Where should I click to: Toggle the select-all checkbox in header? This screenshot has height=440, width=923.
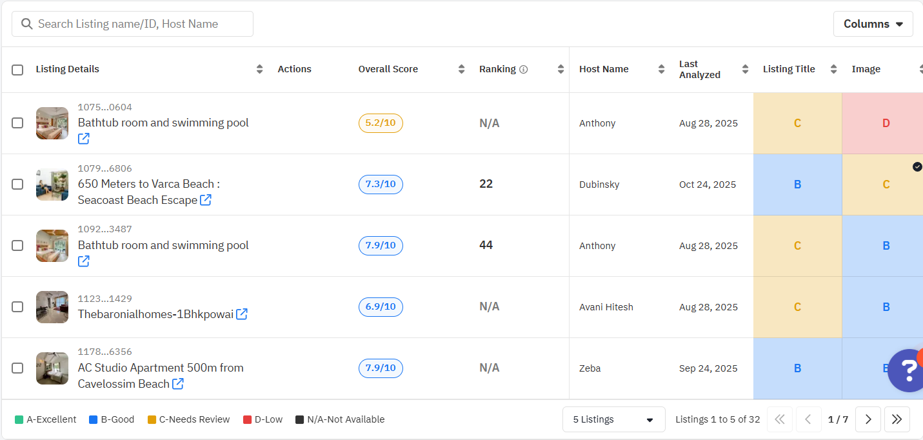(17, 70)
